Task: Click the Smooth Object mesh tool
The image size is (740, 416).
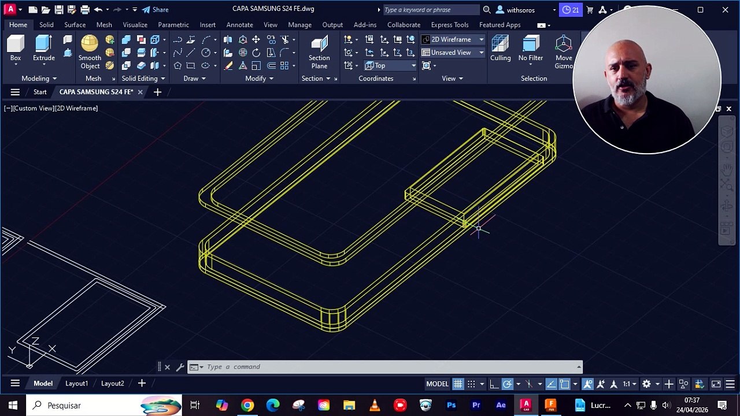Action: click(90, 52)
